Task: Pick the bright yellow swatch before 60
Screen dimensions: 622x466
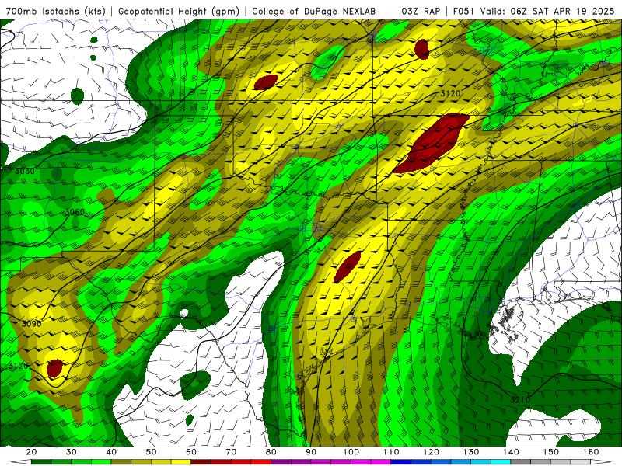Action: [x=181, y=462]
